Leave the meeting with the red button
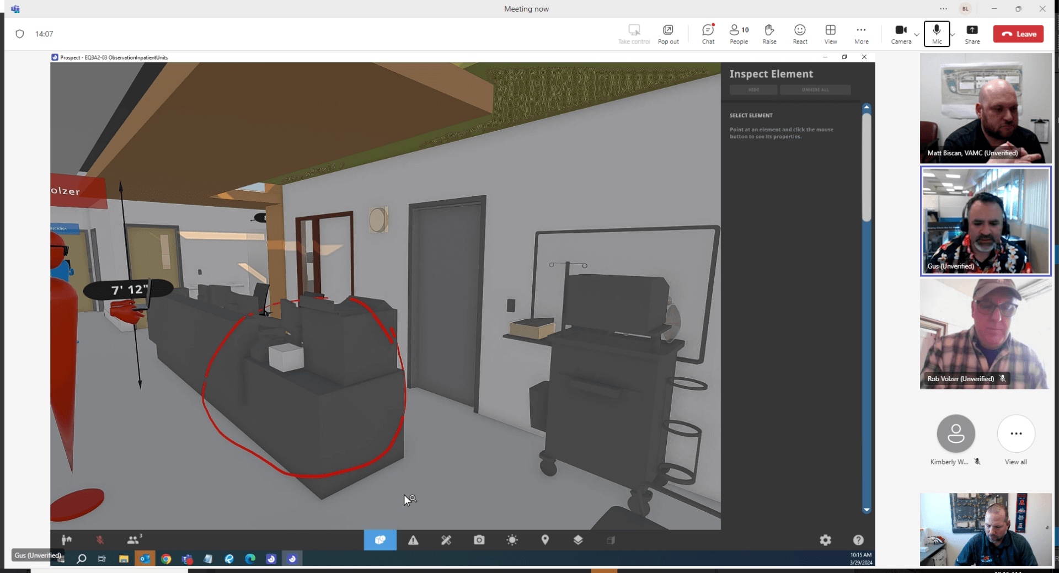Viewport: 1059px width, 573px height. (x=1018, y=34)
